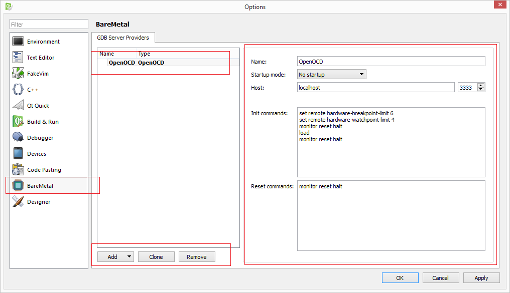Select the BareMetal category label
The image size is (510, 293).
(40, 186)
